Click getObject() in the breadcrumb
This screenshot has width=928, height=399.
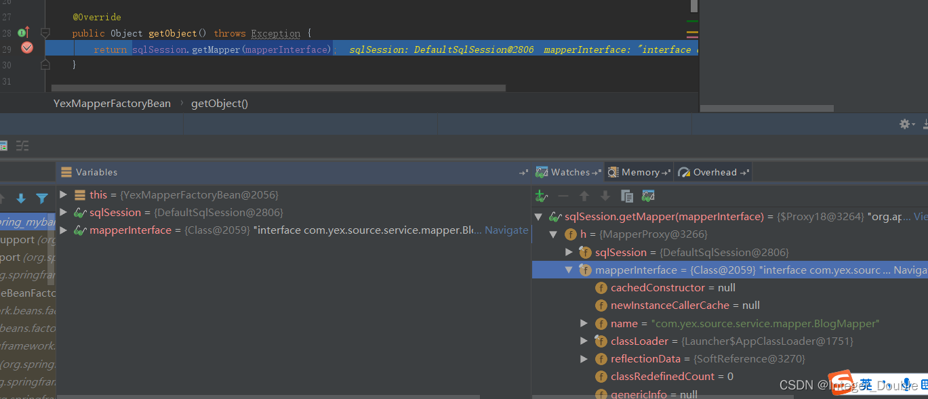220,104
